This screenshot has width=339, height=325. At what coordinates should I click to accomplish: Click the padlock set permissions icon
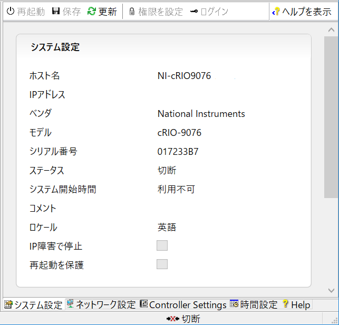(132, 11)
